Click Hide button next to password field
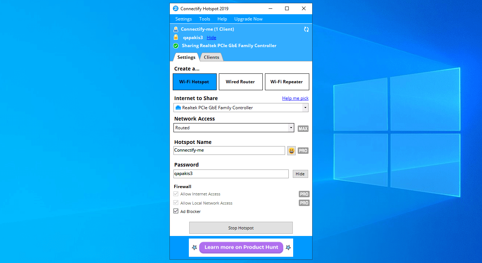This screenshot has height=263, width=482. tap(300, 174)
